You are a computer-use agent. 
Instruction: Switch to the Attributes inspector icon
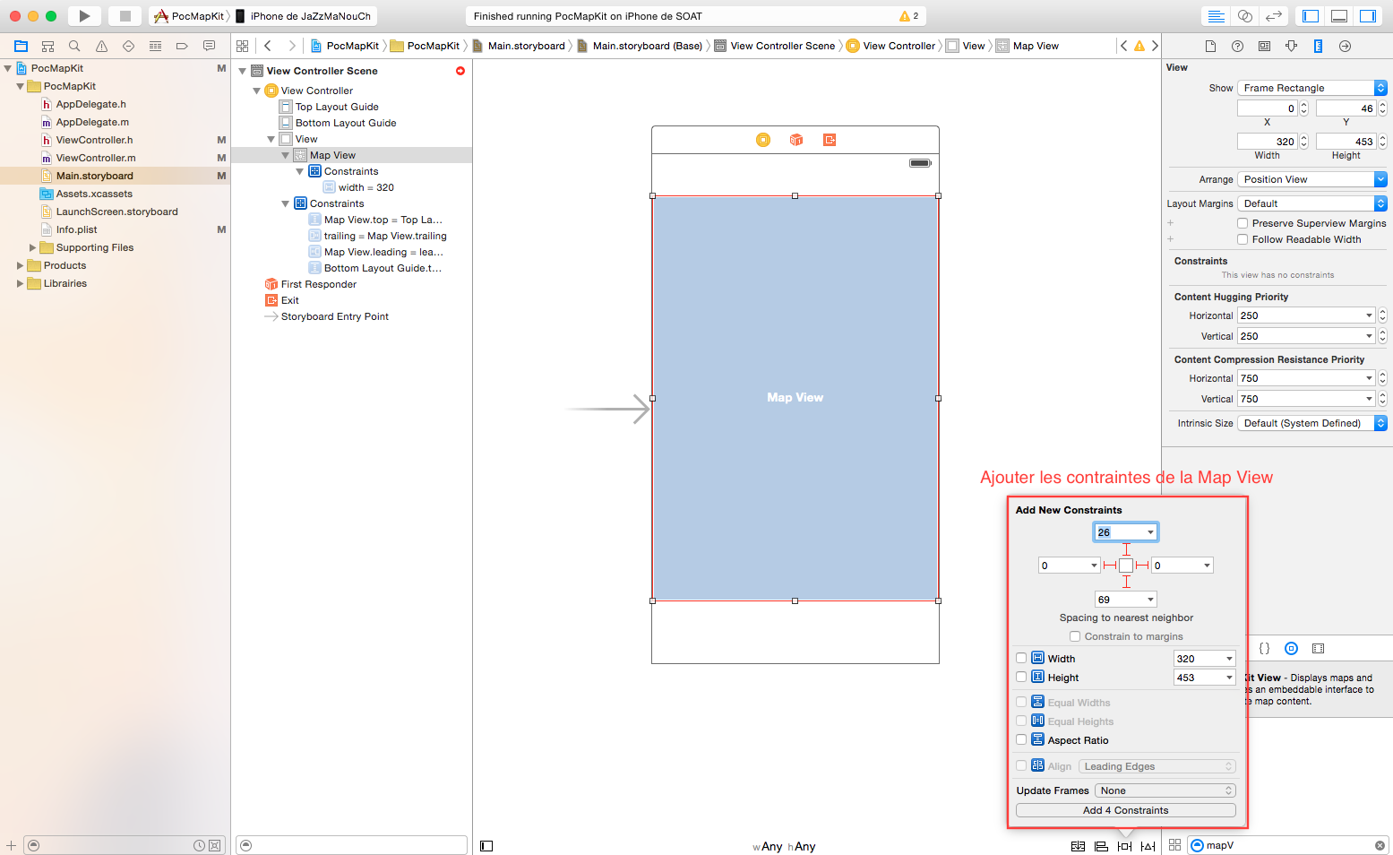1291,46
